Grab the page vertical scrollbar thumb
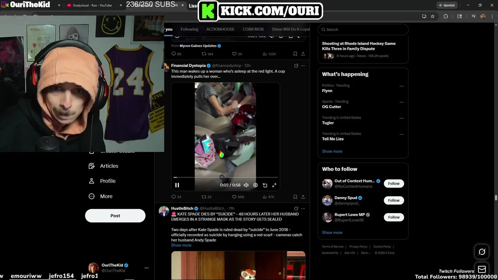Screen dimensions: 498x280 (x=496, y=198)
